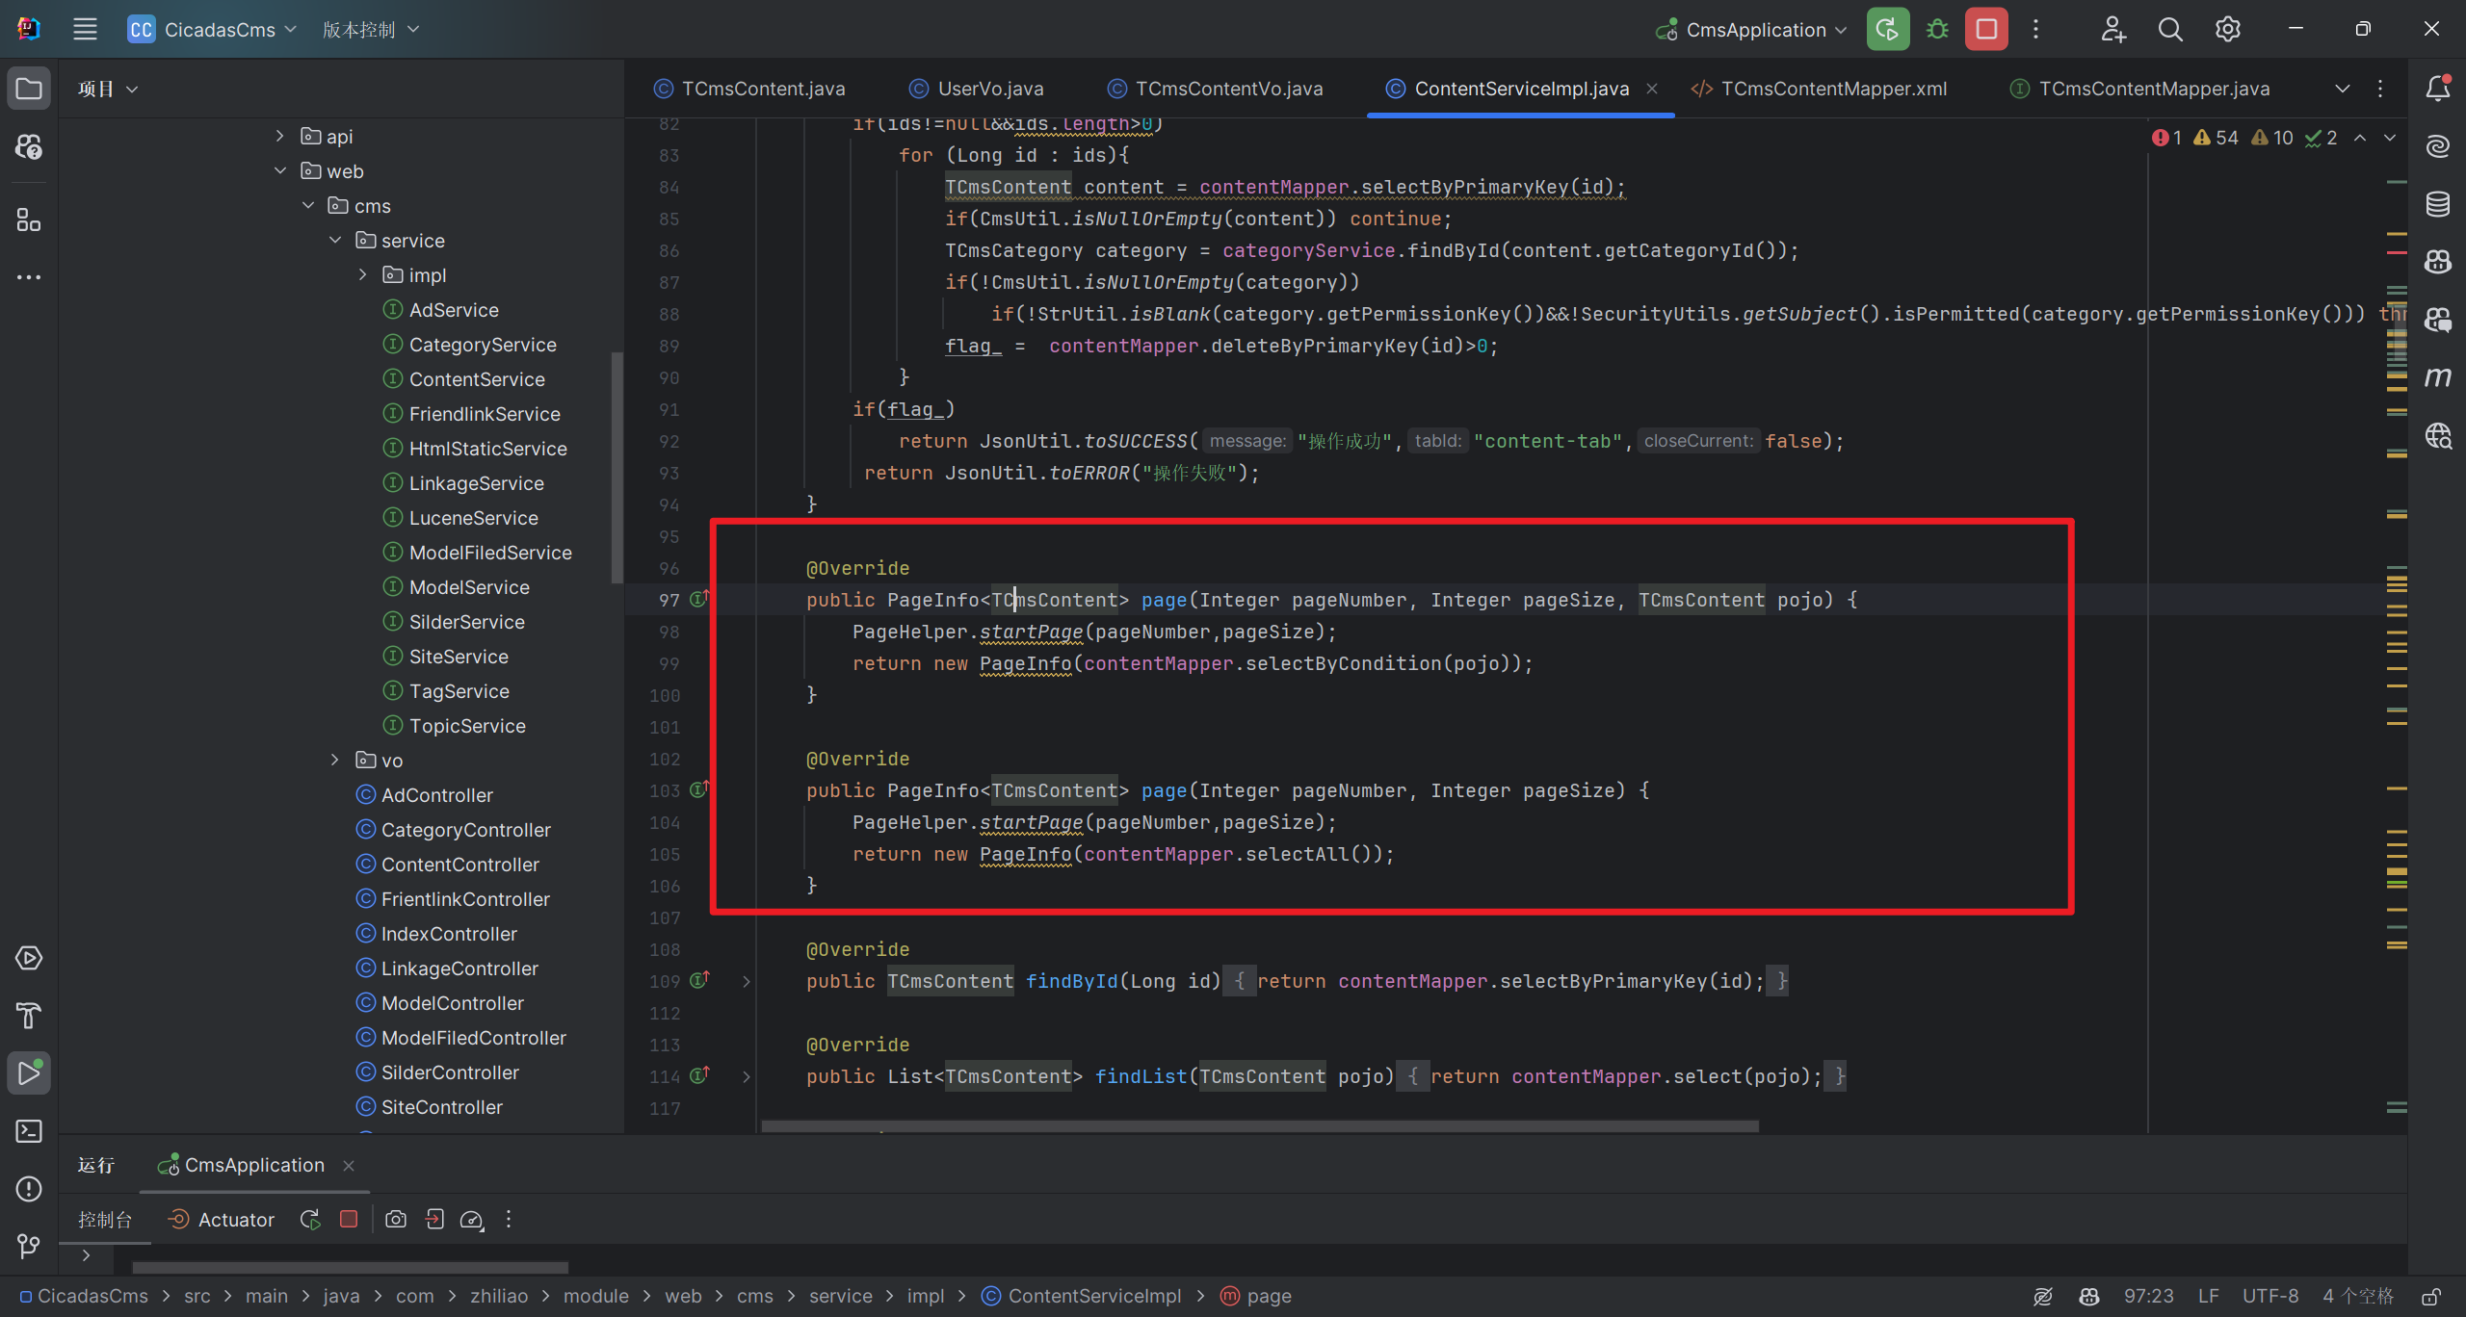Open the Structure tool window icon

(x=29, y=219)
